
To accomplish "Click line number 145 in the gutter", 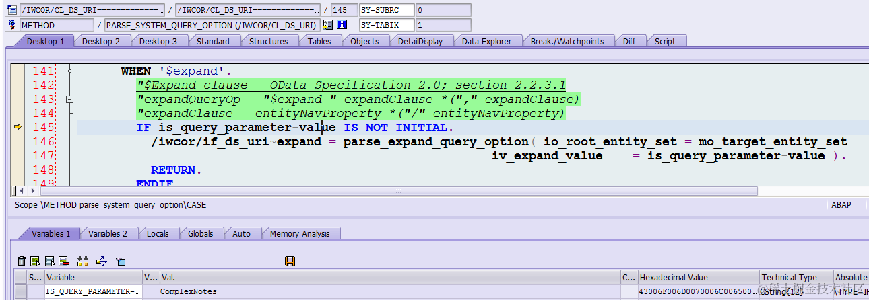I will pos(43,127).
